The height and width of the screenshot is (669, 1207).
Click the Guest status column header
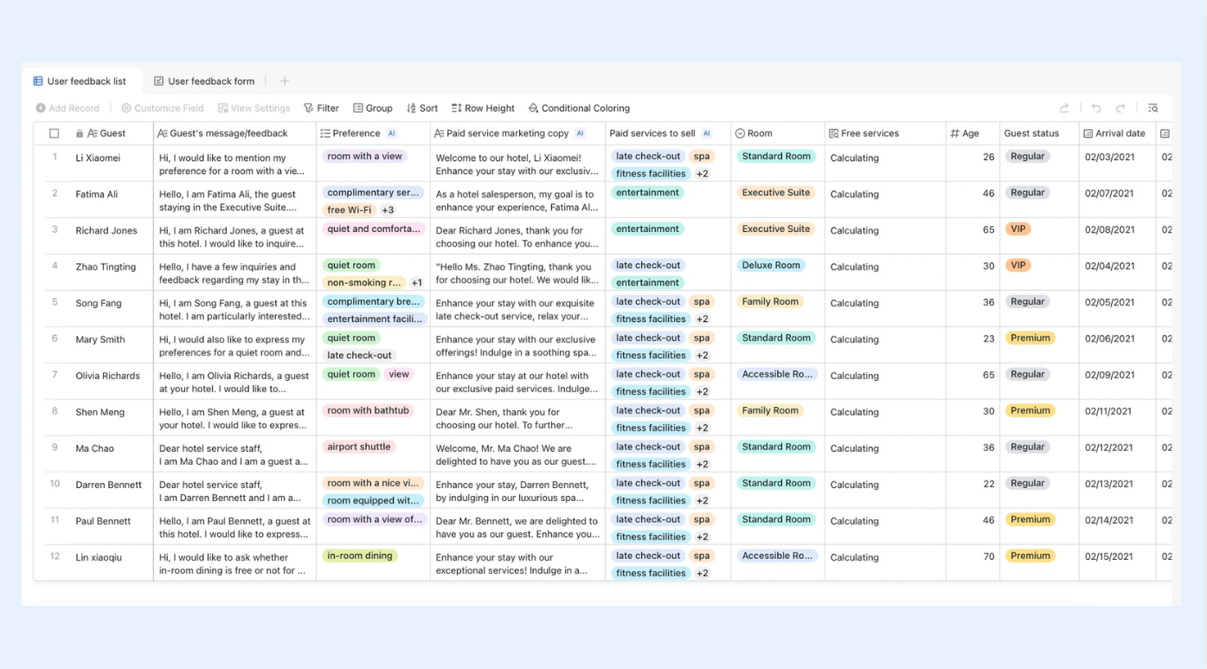(1040, 133)
